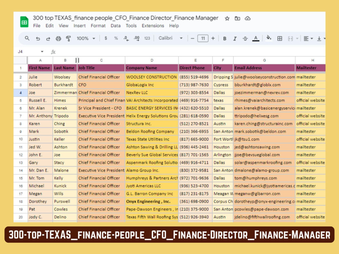Select column G header
This screenshot has height=254, width=339.
coord(264,60)
